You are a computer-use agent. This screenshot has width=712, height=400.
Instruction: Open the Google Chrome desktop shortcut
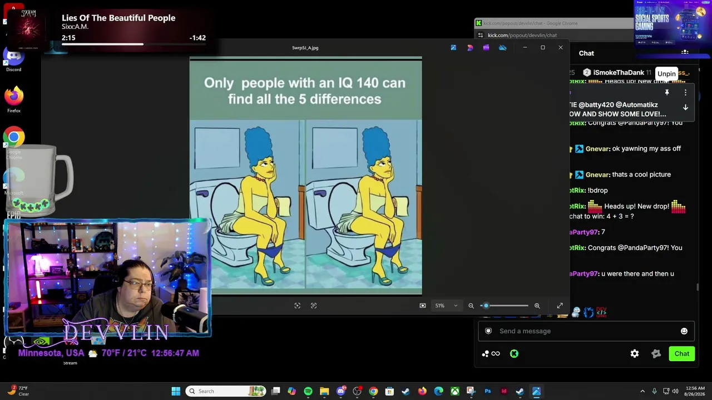click(x=14, y=141)
